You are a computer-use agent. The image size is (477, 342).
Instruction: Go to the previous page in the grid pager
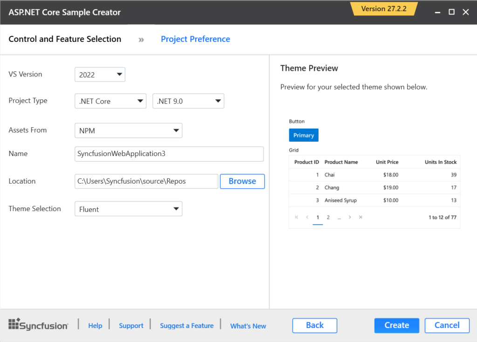pos(307,217)
